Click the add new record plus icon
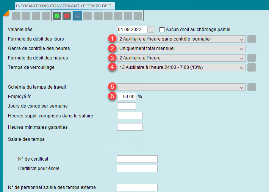Image resolution: width=269 pixels, height=192 pixels. 16,16
